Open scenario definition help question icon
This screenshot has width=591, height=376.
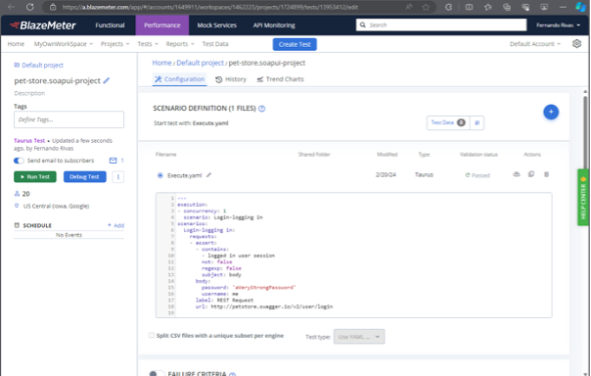(262, 109)
